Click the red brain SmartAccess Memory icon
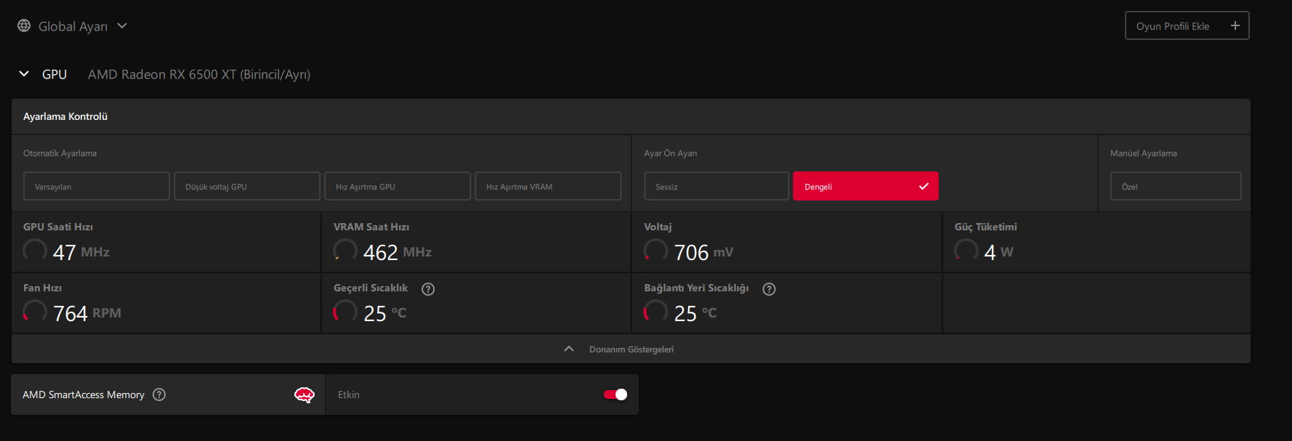 pyautogui.click(x=304, y=395)
